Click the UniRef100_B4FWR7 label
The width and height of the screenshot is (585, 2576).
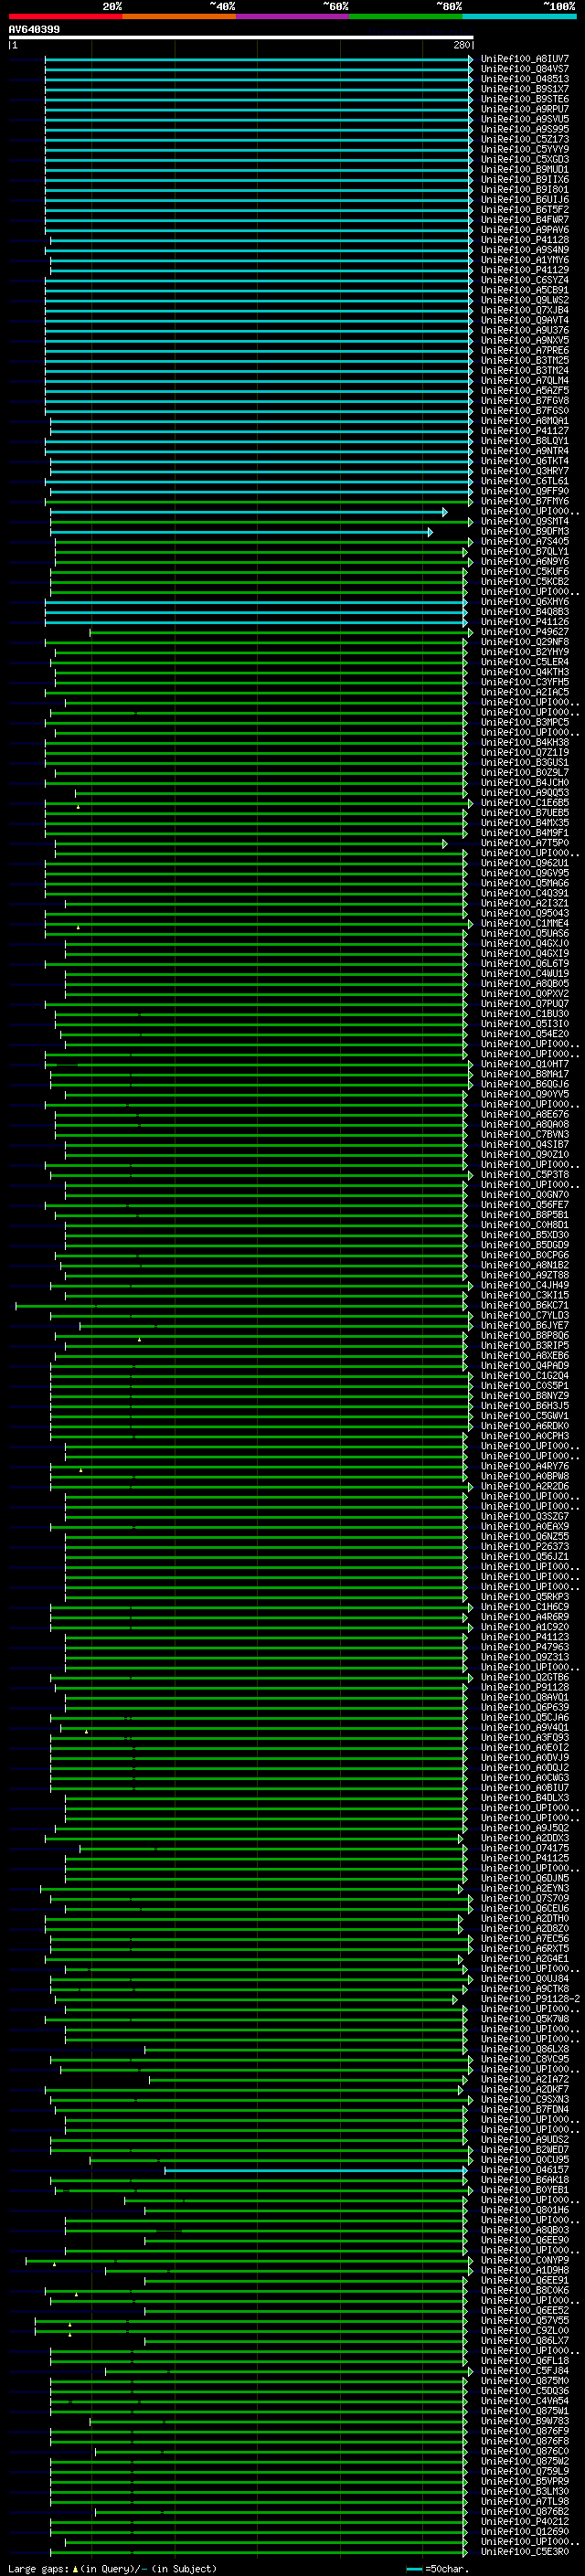(525, 219)
